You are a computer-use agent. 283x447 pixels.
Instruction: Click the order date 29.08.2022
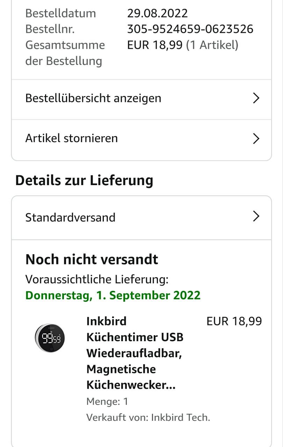point(157,13)
